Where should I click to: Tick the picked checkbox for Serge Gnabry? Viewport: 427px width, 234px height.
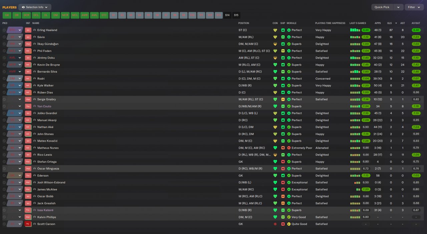[4, 99]
